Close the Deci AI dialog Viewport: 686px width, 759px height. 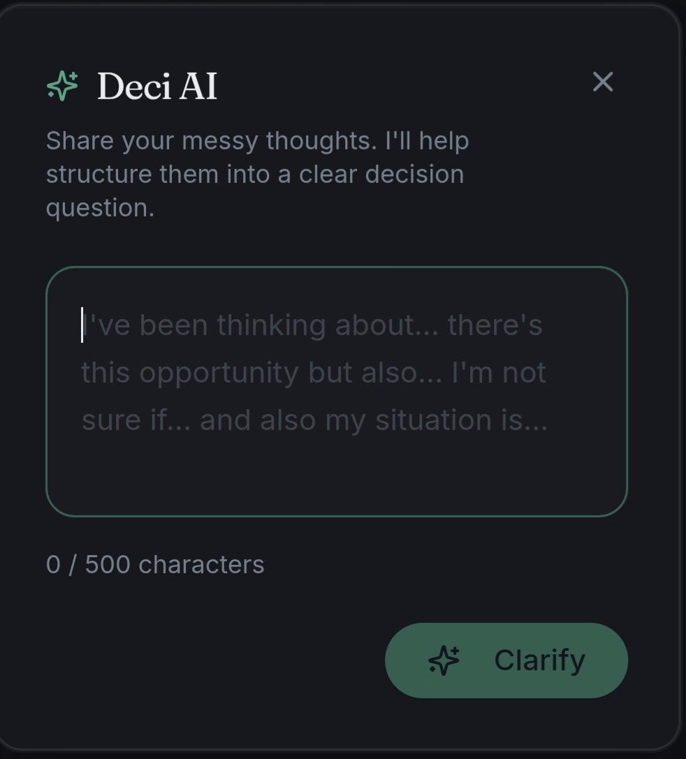click(602, 82)
